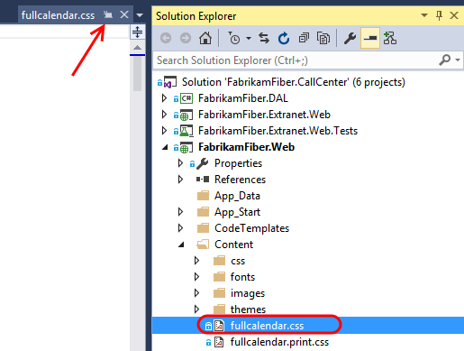
Task: Click the fullcalendar.css file icon
Action: tap(219, 326)
